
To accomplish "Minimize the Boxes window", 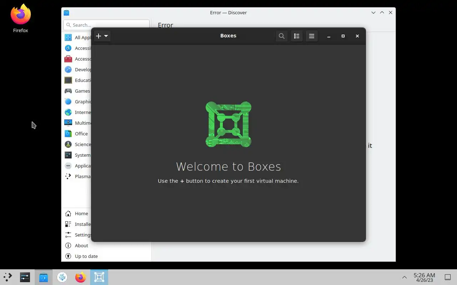I will (329, 36).
